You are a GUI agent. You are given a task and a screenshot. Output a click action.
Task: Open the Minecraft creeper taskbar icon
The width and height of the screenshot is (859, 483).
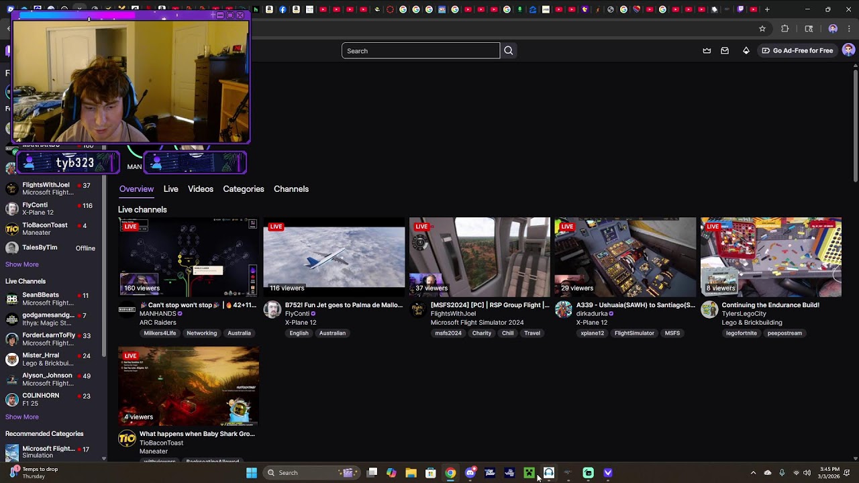(x=529, y=473)
